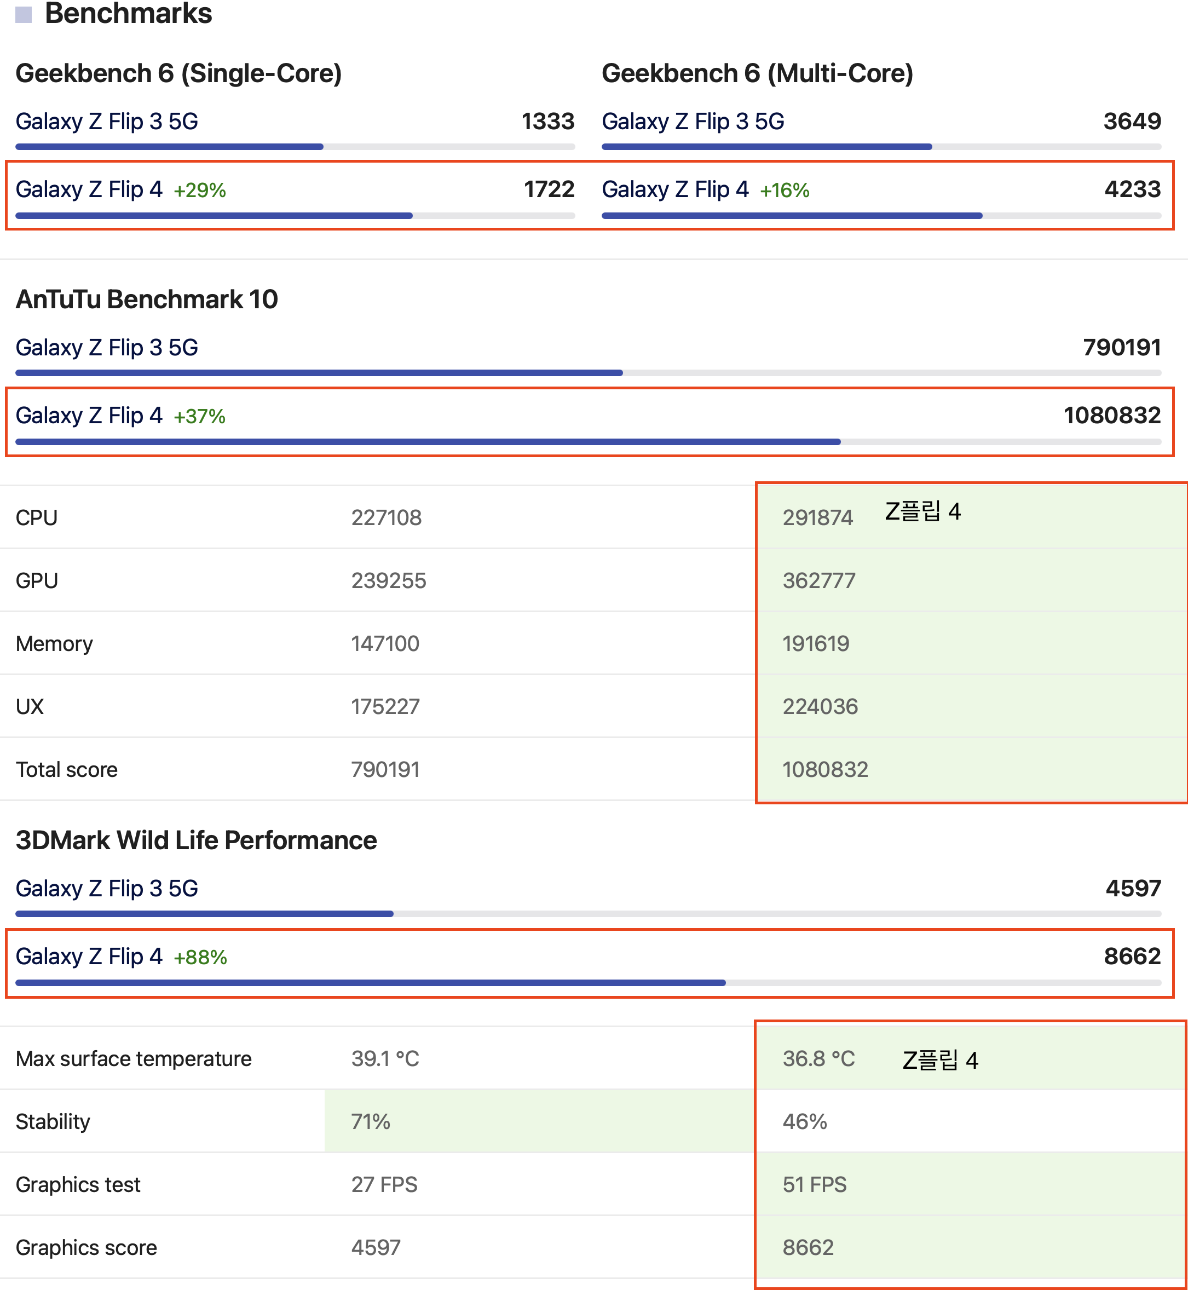
Task: Click Galaxy Z Flip 4 under 3DMark
Action: point(89,957)
